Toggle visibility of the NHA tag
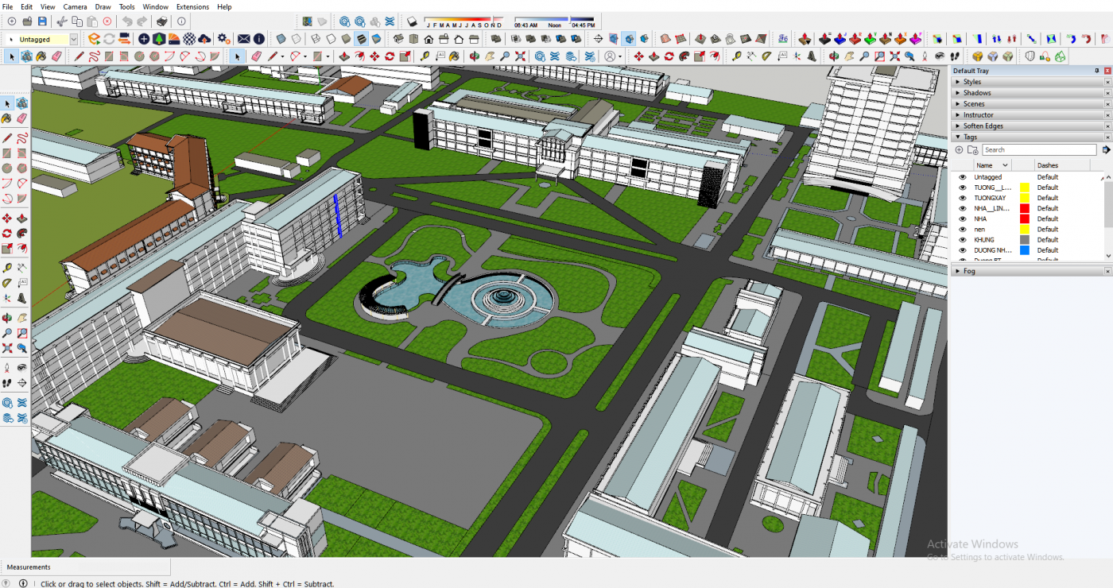This screenshot has height=588, width=1113. [x=962, y=219]
